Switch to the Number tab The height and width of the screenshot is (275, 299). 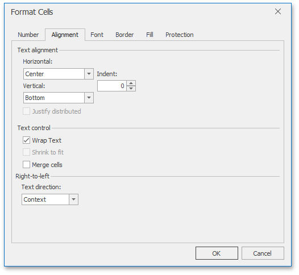(x=28, y=35)
